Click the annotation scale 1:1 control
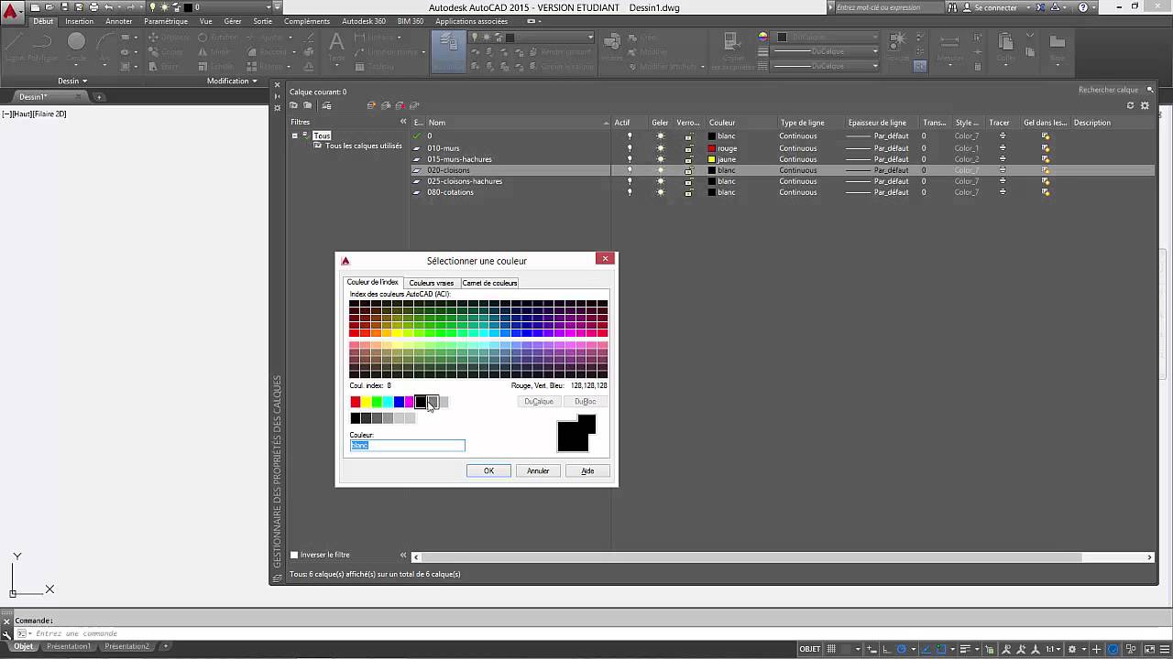 point(1054,649)
